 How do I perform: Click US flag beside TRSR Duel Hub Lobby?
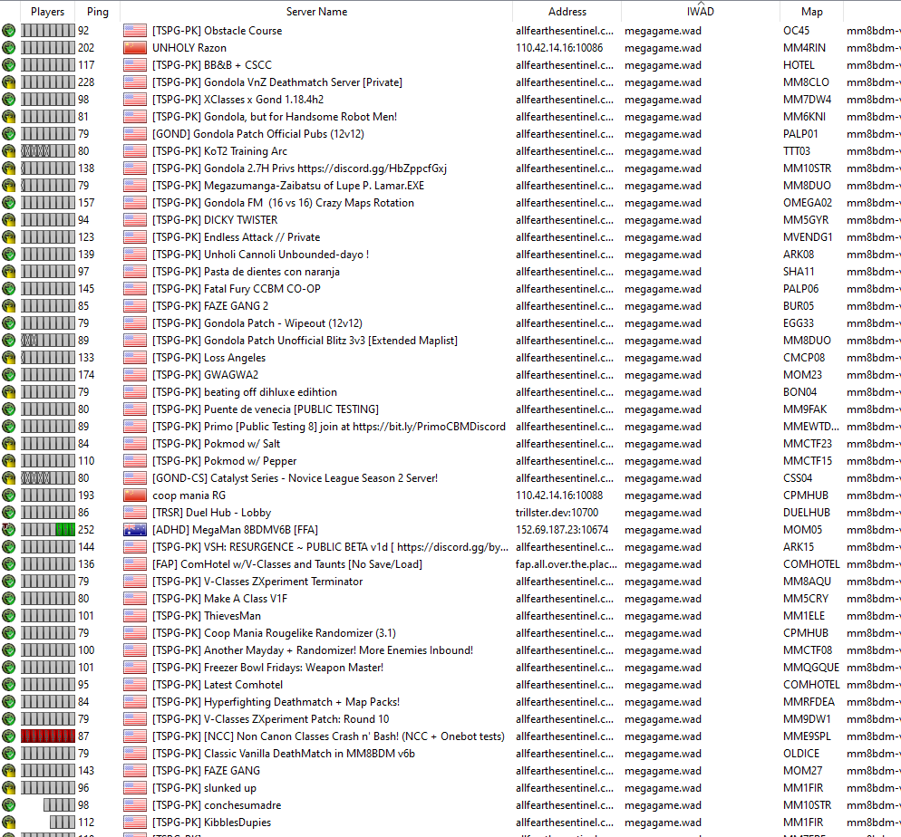point(135,513)
